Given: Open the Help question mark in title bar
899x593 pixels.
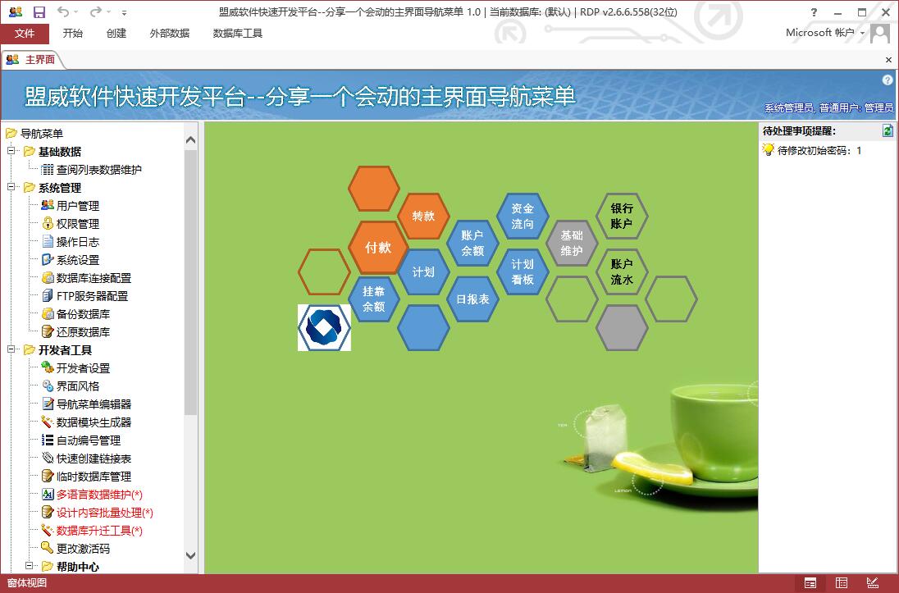Looking at the screenshot, I should tap(814, 12).
